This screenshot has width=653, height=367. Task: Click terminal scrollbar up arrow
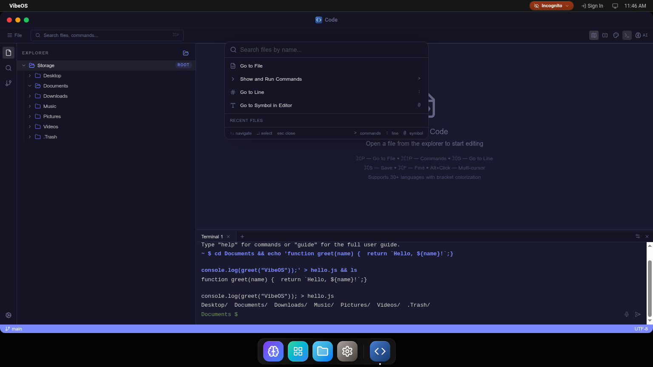(650, 246)
